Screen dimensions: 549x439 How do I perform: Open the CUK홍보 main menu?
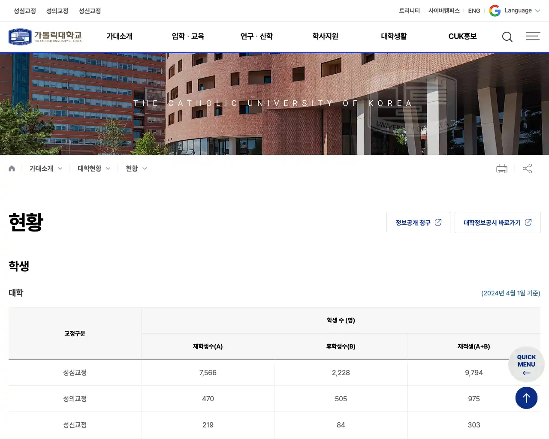click(x=462, y=36)
